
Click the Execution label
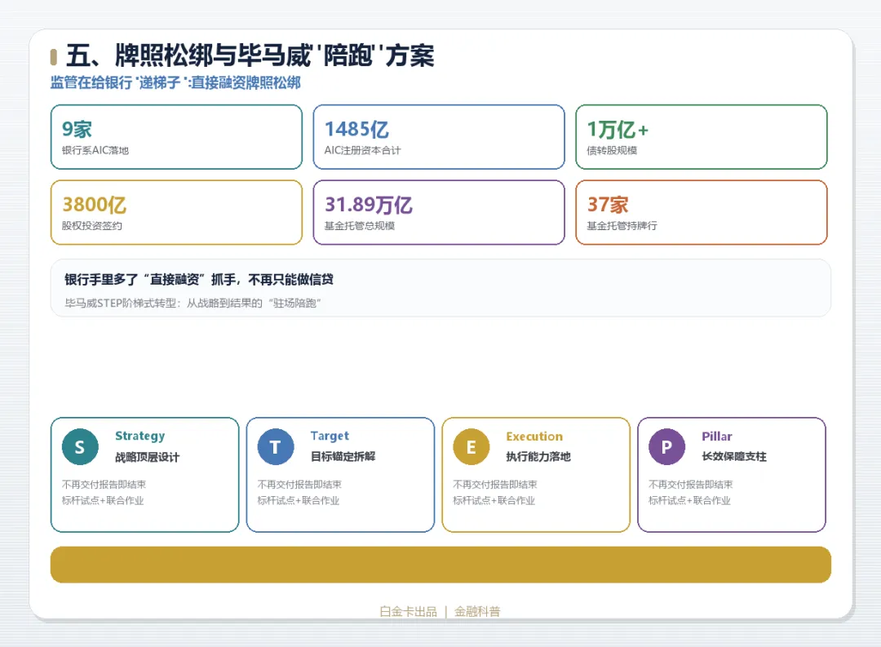[533, 437]
